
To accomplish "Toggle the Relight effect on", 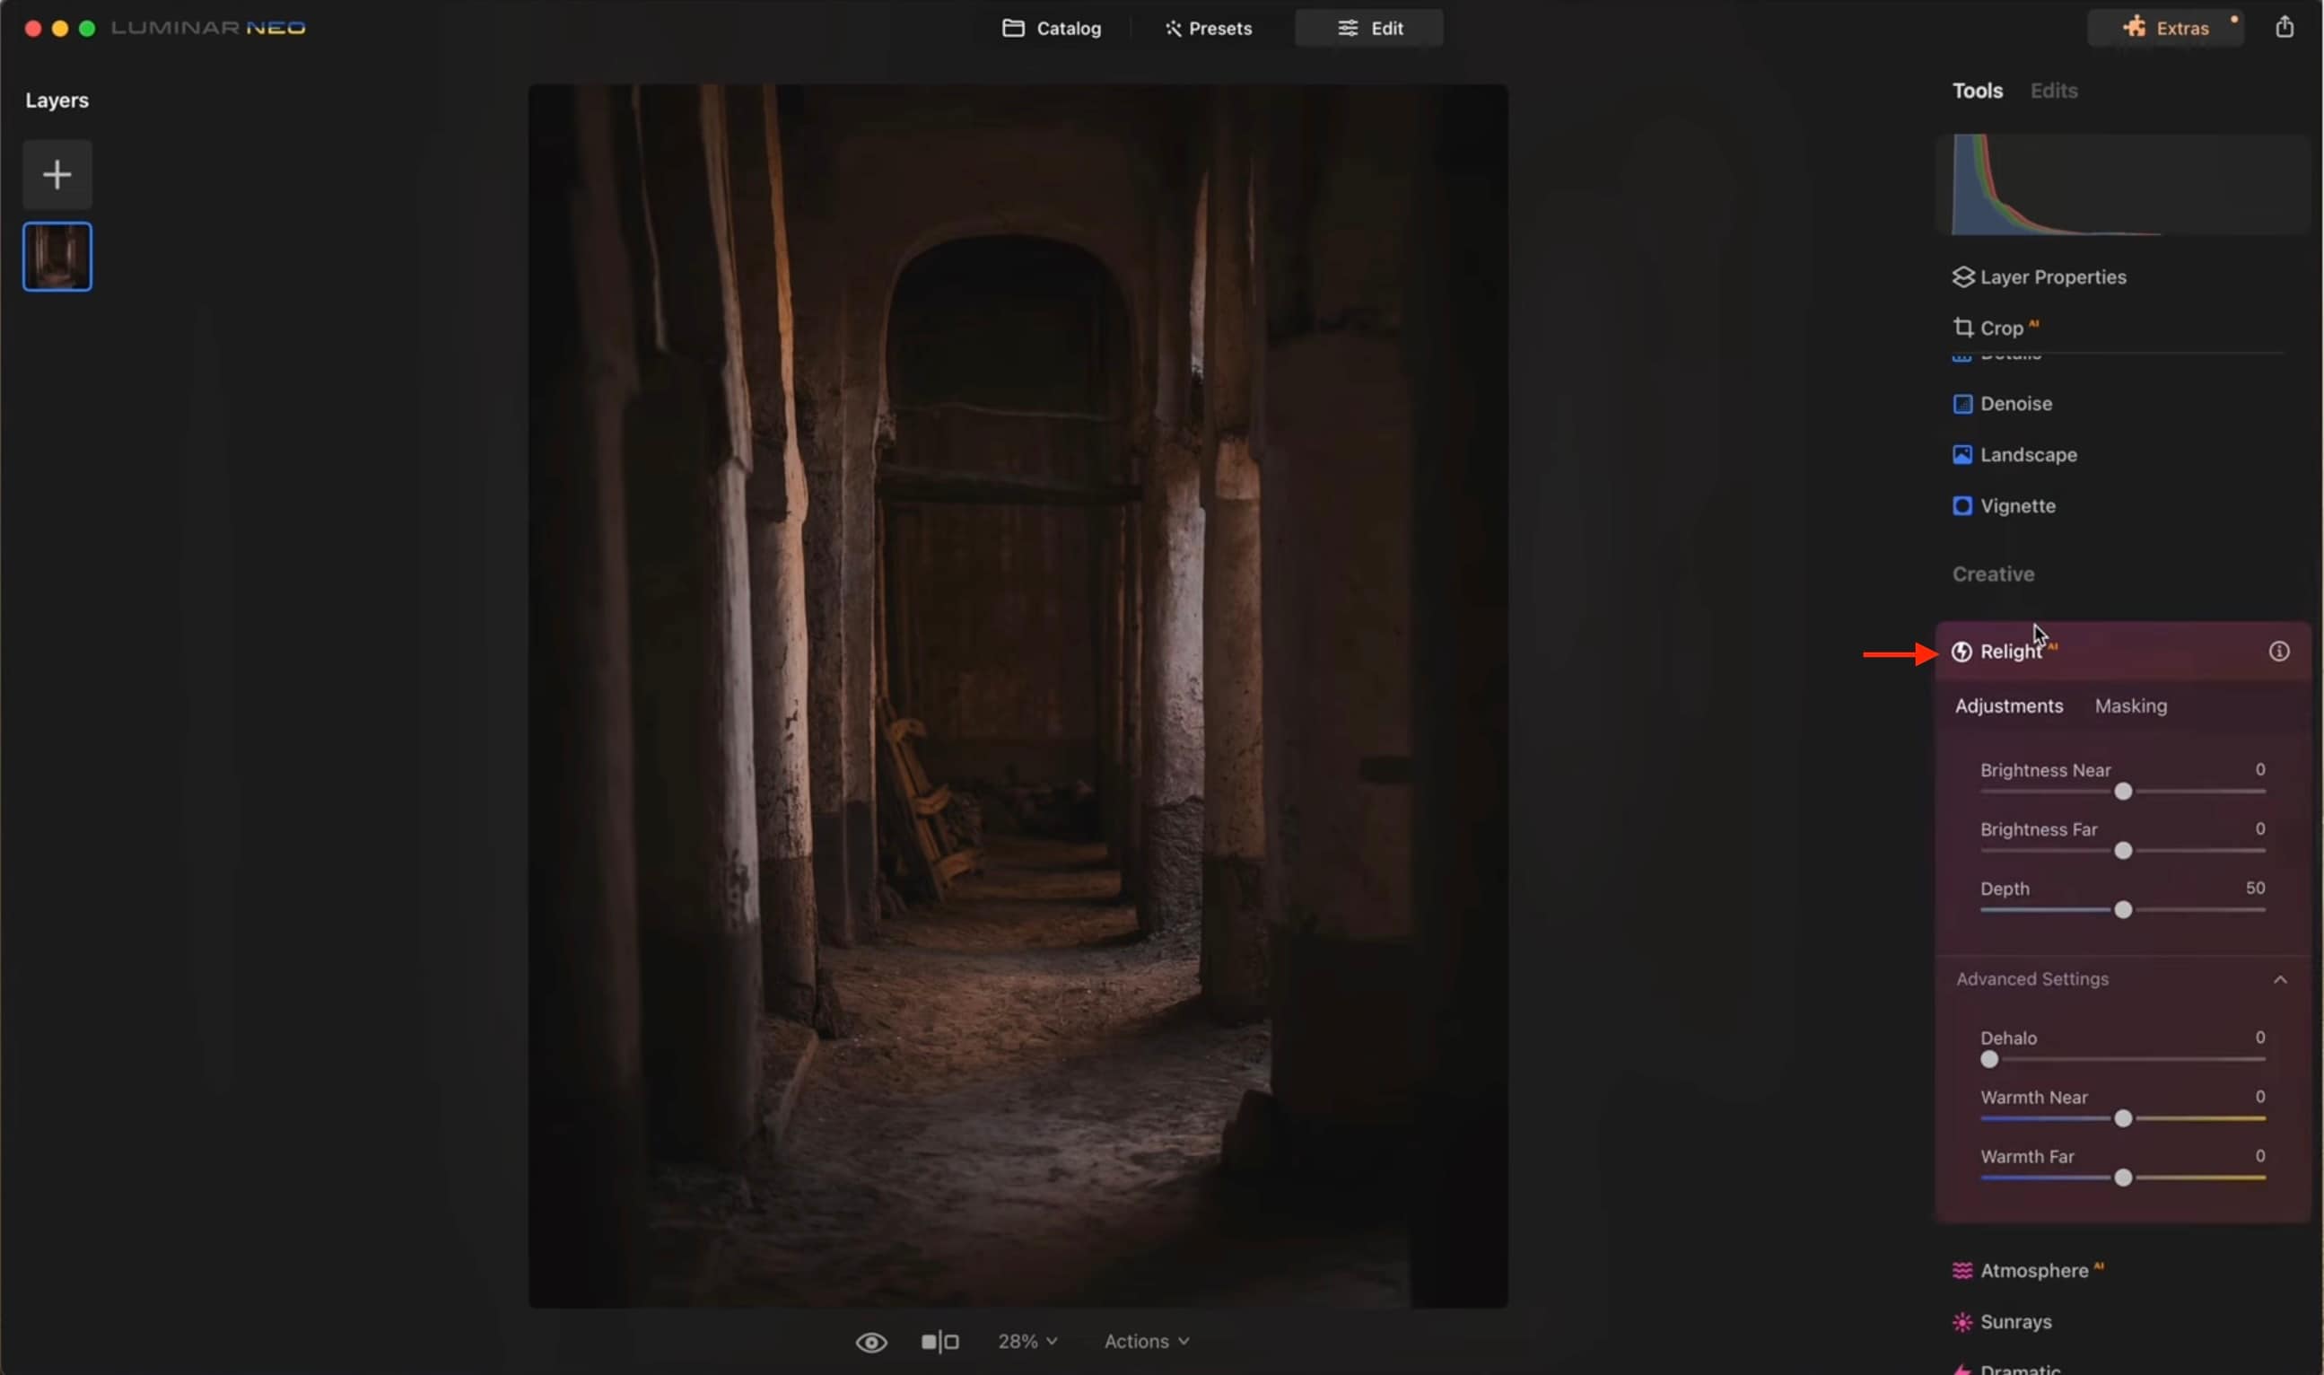I will click(1961, 651).
